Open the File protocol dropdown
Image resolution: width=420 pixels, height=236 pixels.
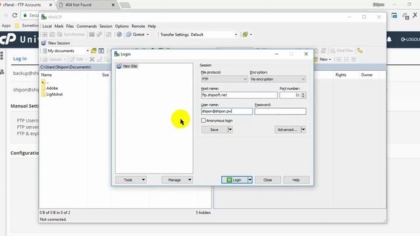tap(224, 79)
